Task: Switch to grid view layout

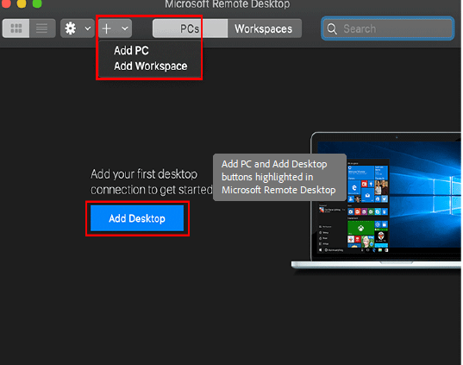Action: pyautogui.click(x=16, y=28)
